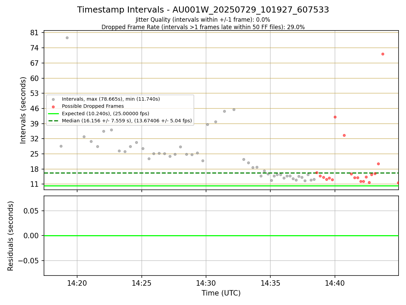406x305 pixels.
Task: Click the legend entry 'Expected (10.240s), (25.00000 fps)'
Action: pos(106,114)
